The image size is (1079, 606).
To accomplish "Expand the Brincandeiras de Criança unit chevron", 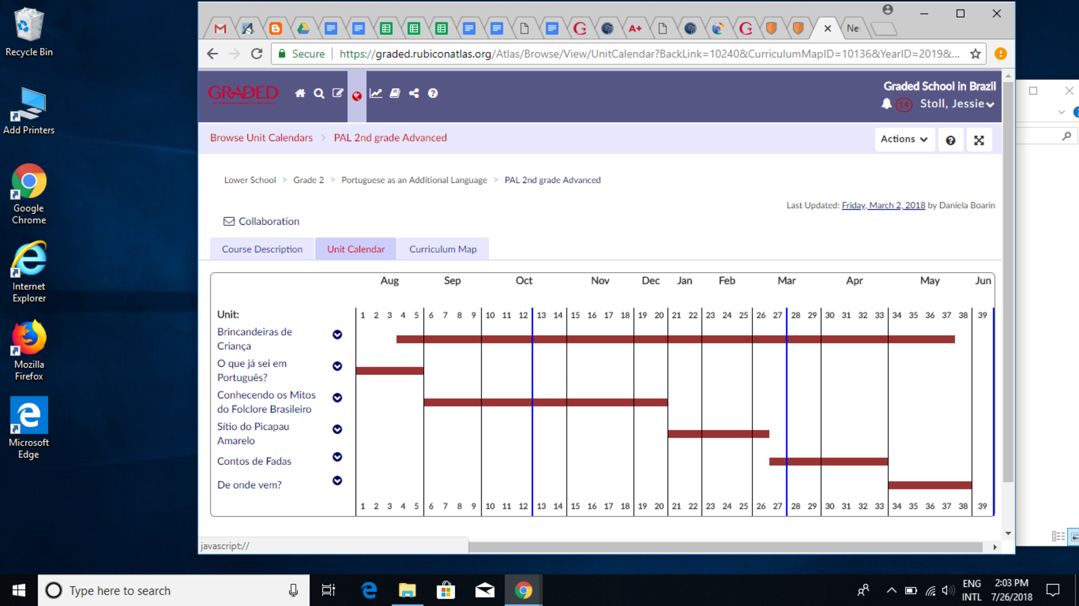I will pos(337,335).
